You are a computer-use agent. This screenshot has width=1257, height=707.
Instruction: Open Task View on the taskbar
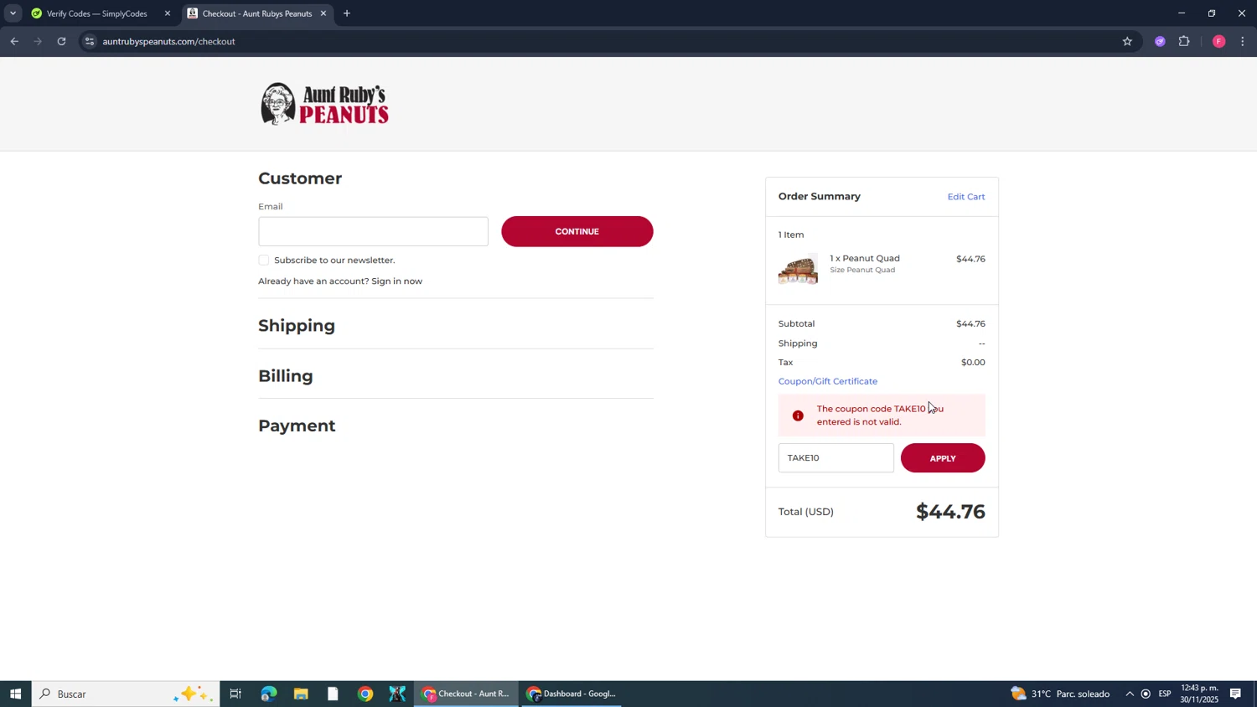(235, 694)
